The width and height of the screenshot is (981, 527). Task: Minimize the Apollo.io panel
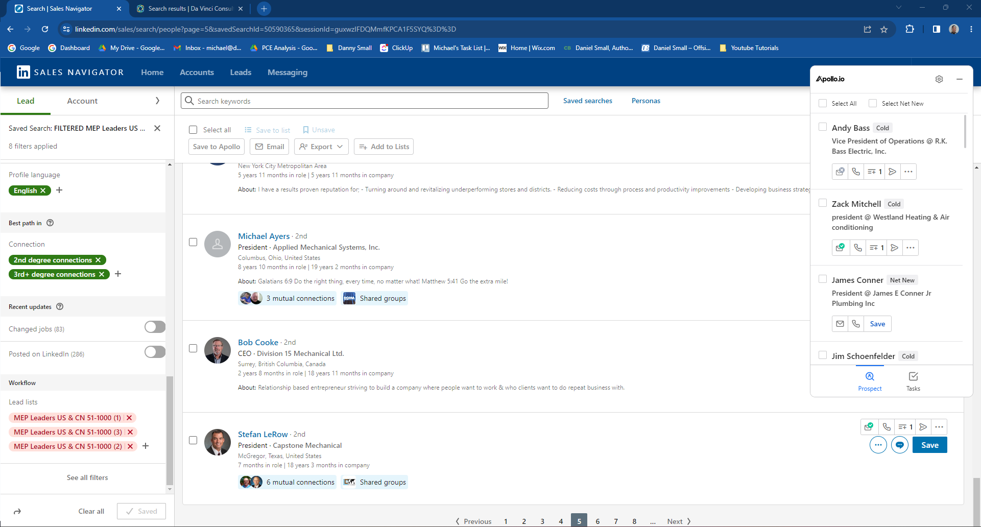(x=960, y=79)
